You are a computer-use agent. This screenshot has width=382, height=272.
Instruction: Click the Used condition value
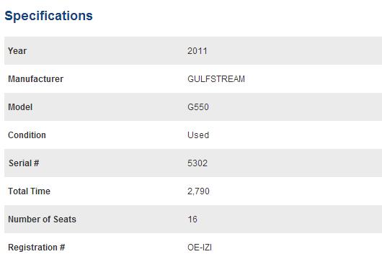pos(198,135)
